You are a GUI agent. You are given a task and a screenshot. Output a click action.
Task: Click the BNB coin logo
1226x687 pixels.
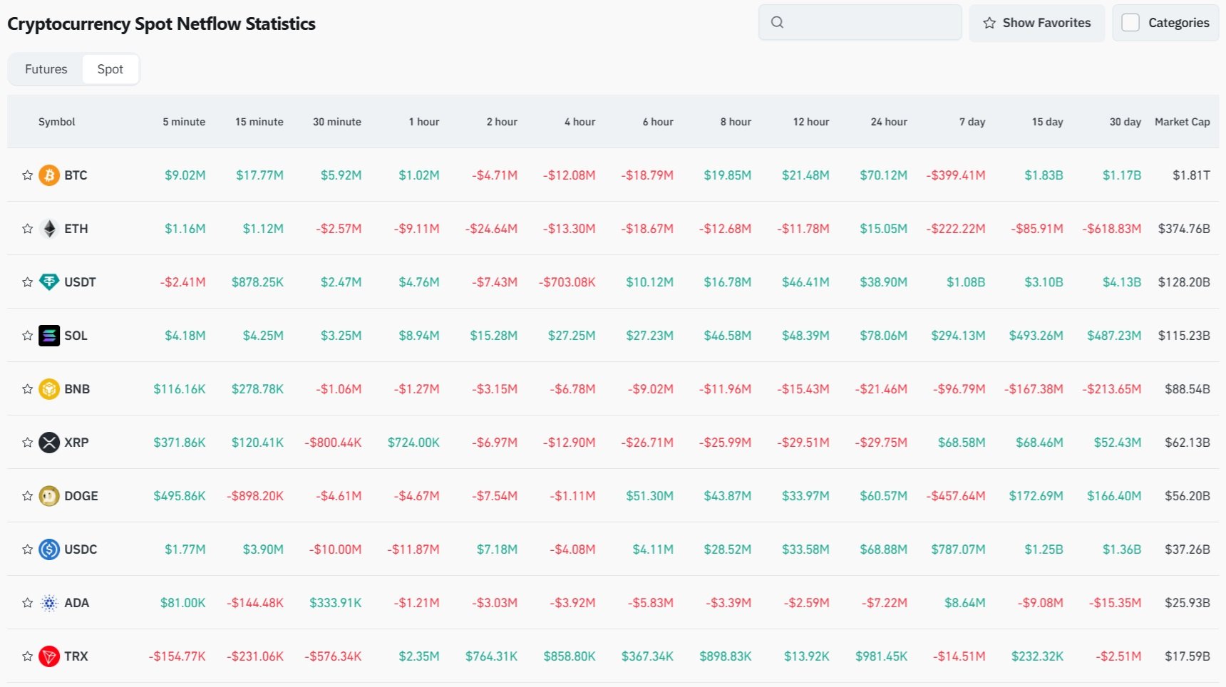click(x=49, y=389)
